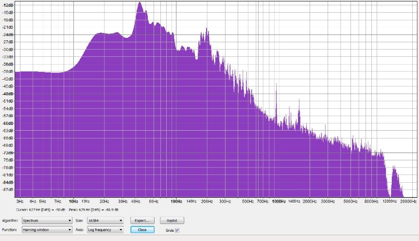419x241 pixels.
Task: Expand the Function dropdown set to Hanning window
Action: tap(47, 230)
